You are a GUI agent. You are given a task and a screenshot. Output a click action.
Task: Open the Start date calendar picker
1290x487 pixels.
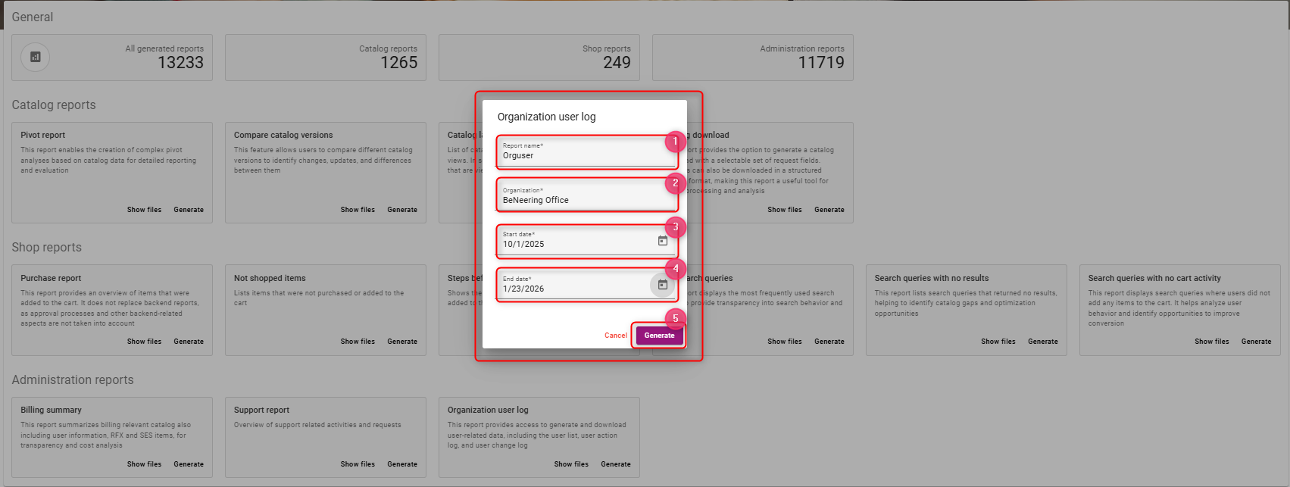(x=662, y=241)
